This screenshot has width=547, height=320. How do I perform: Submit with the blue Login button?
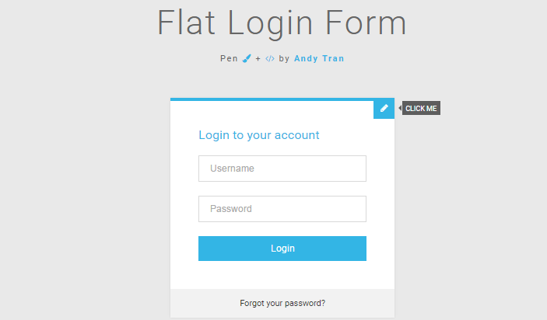[x=282, y=249]
